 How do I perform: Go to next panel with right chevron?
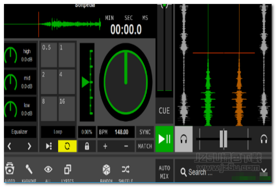click(29, 146)
